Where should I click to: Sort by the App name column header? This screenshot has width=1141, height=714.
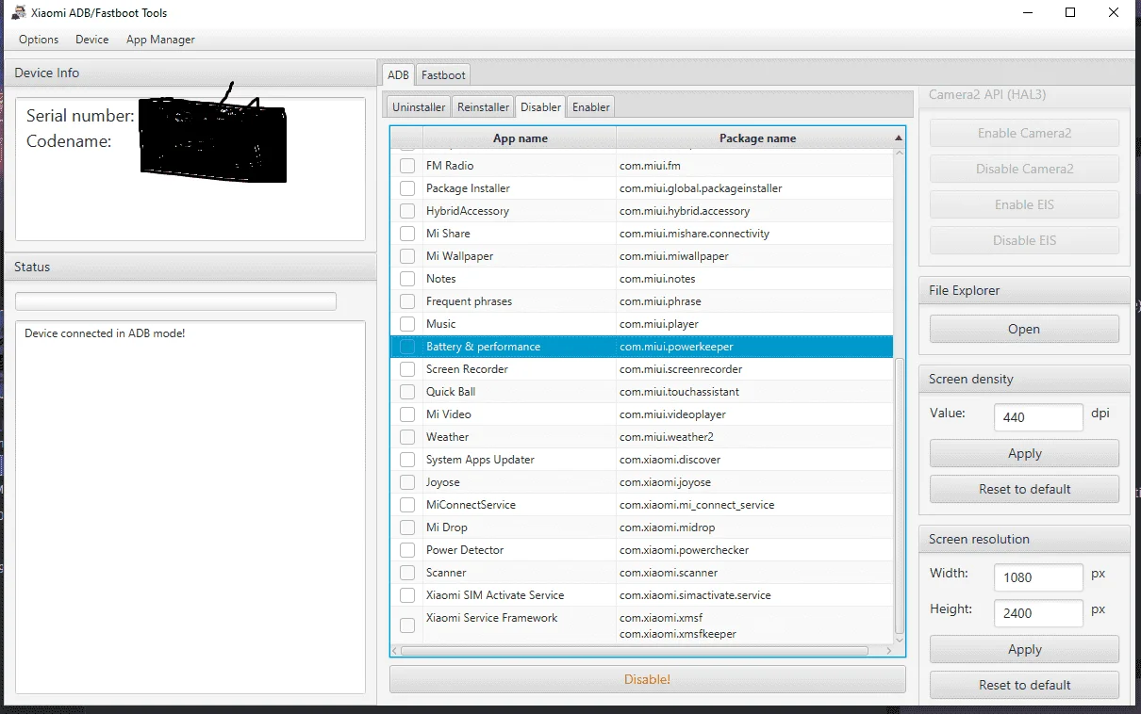[x=520, y=138]
